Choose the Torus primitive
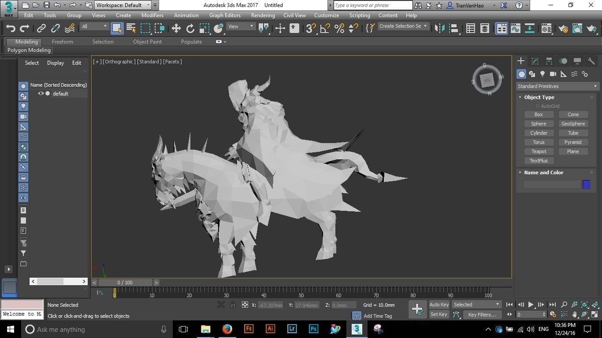 coord(539,142)
